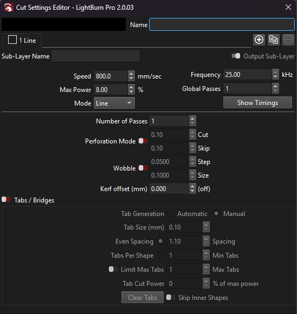This screenshot has height=314, width=297.
Task: Toggle the Skip Inner Shapes switch
Action: click(171, 297)
